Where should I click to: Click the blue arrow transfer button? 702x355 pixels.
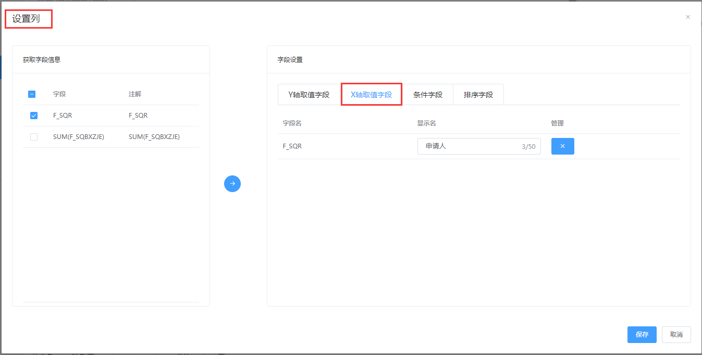pyautogui.click(x=232, y=184)
